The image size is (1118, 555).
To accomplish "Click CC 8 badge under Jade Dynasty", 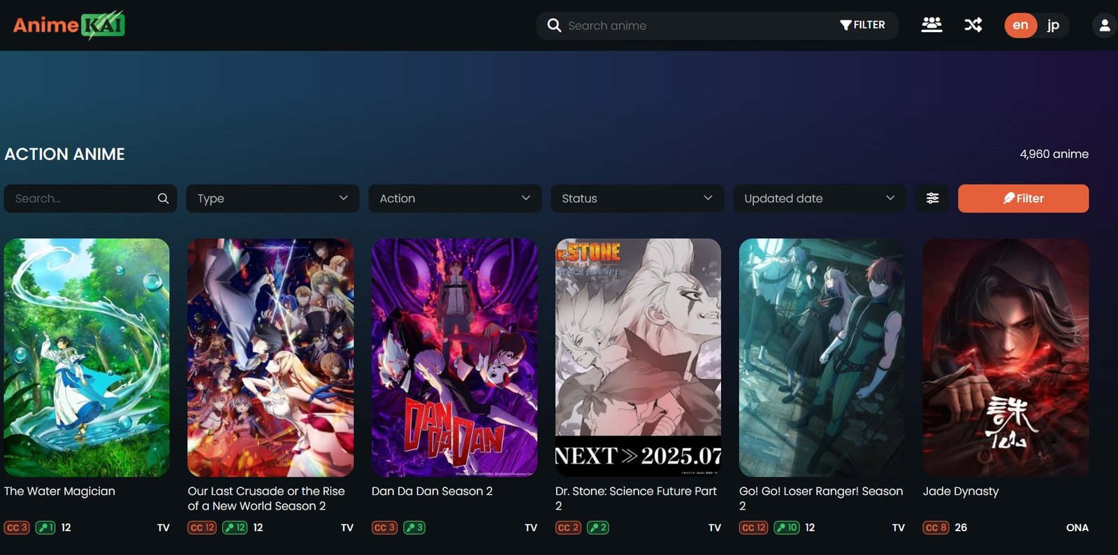I will pyautogui.click(x=936, y=528).
